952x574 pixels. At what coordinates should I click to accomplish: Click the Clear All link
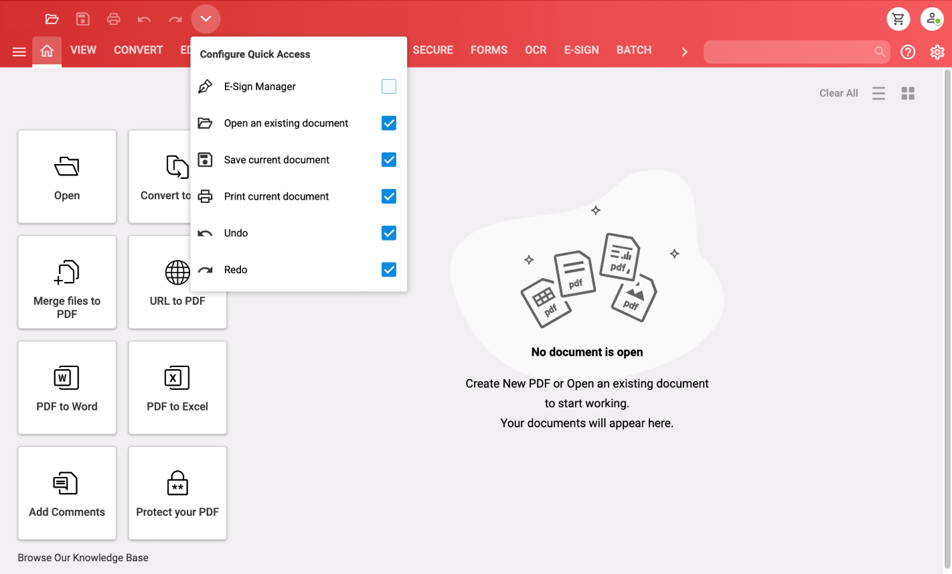tap(838, 93)
